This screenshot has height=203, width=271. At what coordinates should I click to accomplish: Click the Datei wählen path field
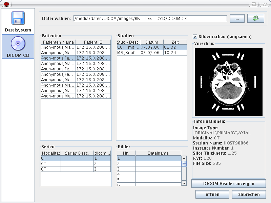pos(150,18)
